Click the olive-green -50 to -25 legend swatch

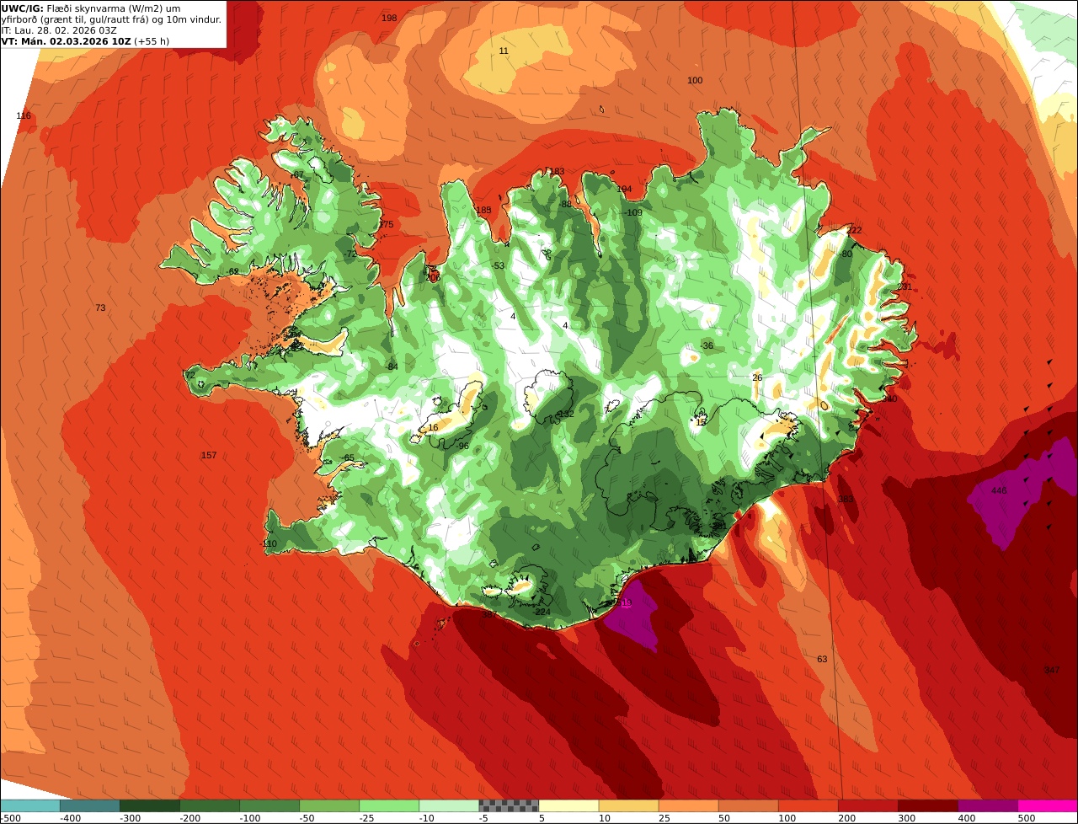click(x=328, y=805)
